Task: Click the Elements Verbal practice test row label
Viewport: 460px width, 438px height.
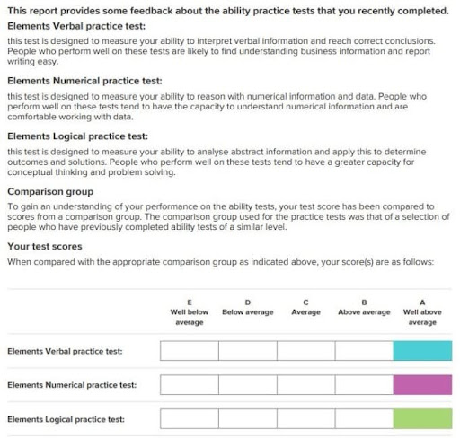Action: click(65, 351)
